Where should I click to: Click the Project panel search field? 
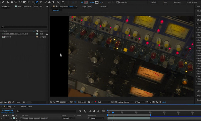pyautogui.click(x=24, y=27)
